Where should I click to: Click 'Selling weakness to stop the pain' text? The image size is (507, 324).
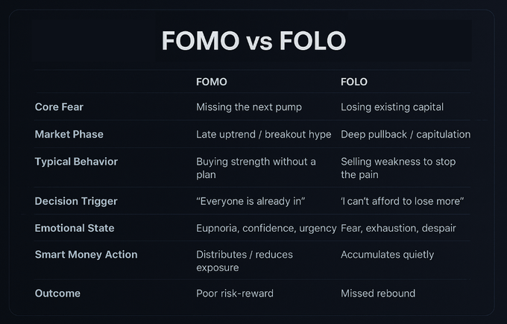(x=398, y=168)
